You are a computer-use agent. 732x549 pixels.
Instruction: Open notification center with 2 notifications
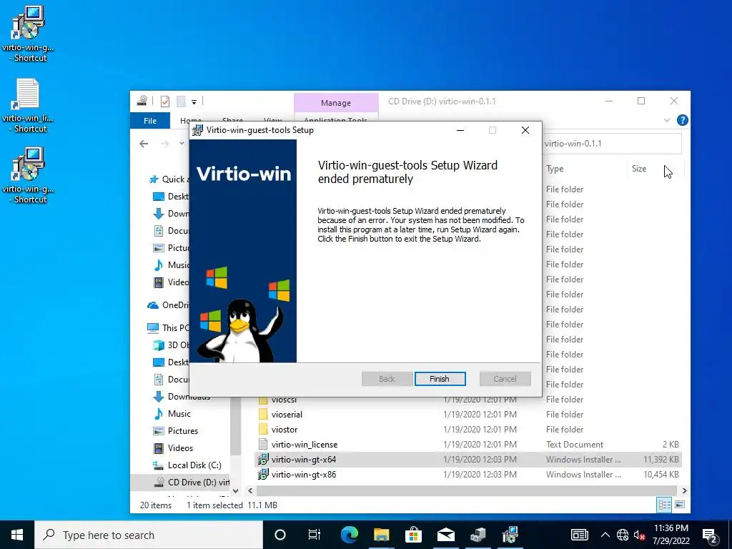point(710,535)
